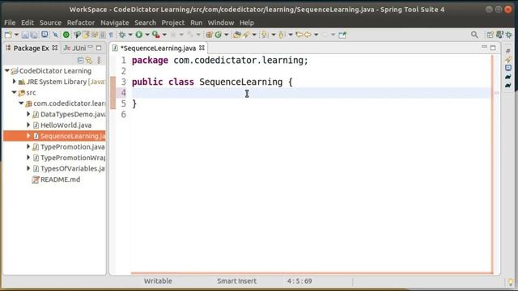Open the Window menu
The image size is (518, 291).
221,23
